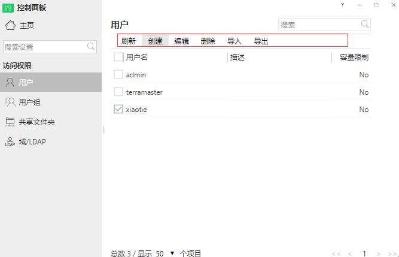Toggle the select-all checkbox in header
399x257 pixels.
[118, 58]
